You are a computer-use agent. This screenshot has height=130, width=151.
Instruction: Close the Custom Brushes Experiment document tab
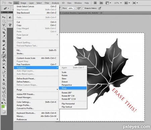click(101, 13)
